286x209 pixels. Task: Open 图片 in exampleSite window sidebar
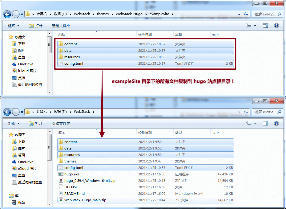click(x=18, y=51)
